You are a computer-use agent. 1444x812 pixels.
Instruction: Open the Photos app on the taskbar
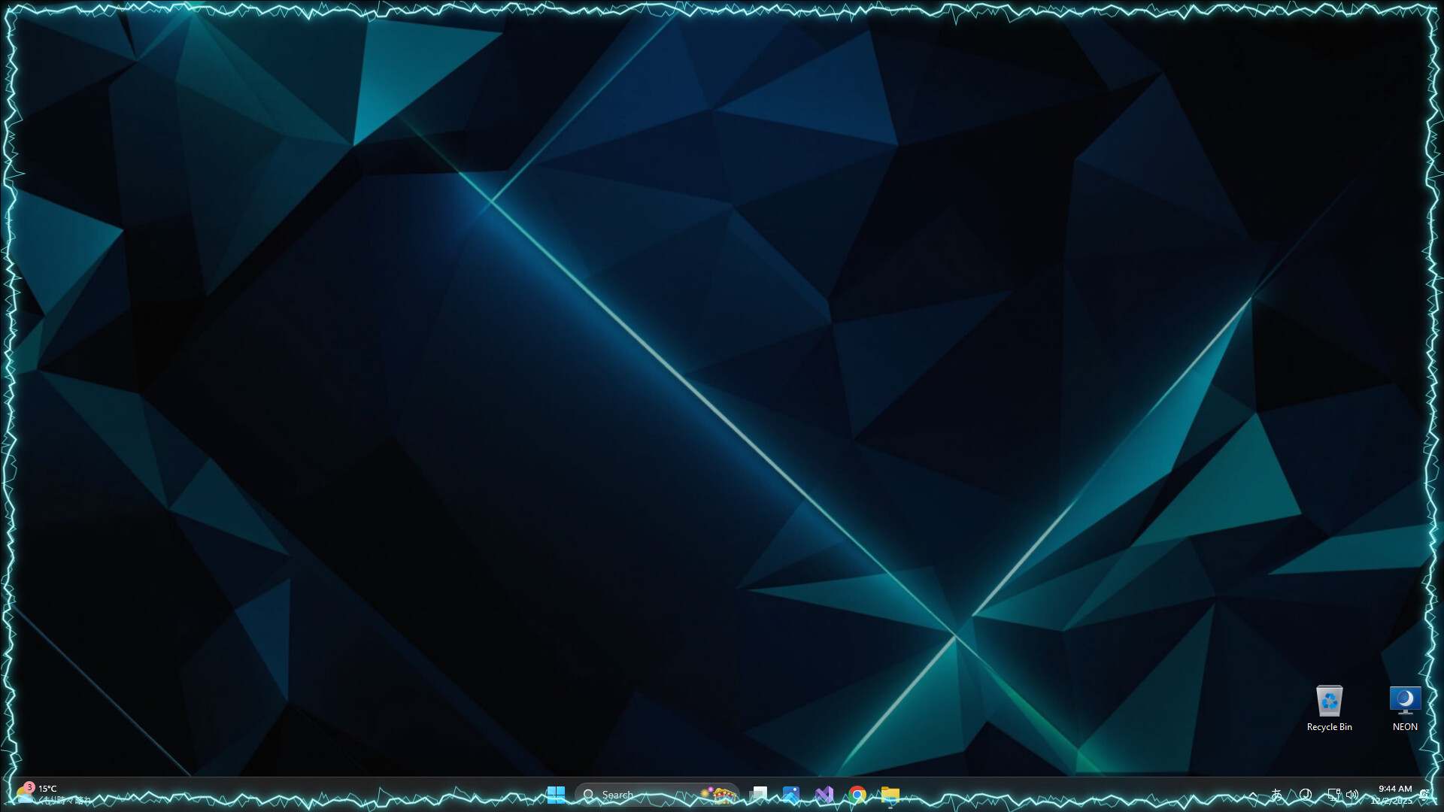(791, 795)
